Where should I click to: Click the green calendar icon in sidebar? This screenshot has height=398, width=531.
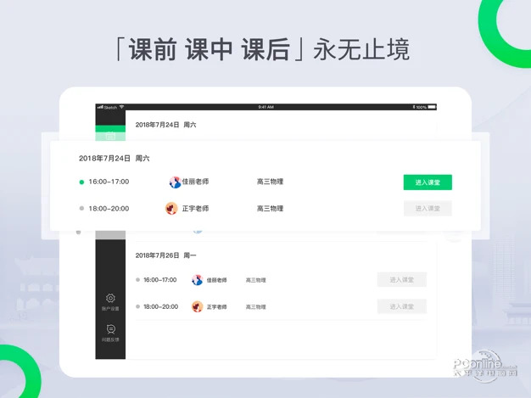tap(110, 136)
